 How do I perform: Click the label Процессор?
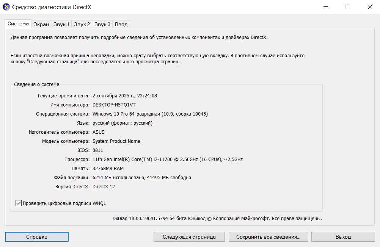tap(77, 159)
